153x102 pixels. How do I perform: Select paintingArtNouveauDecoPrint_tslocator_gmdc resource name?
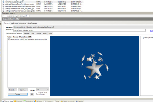(19, 4)
